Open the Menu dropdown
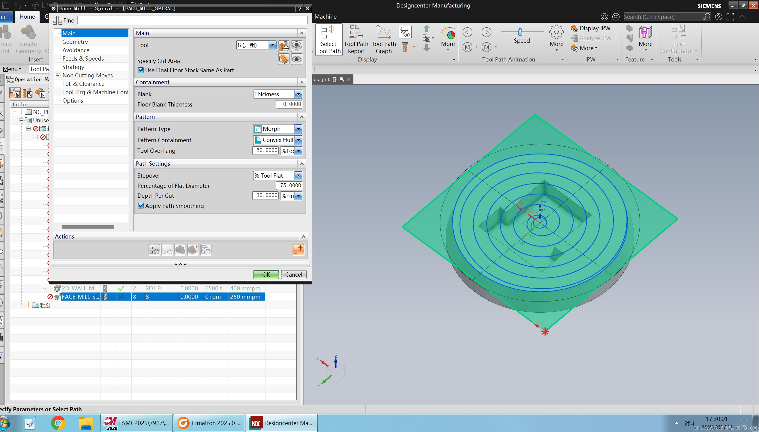 pyautogui.click(x=12, y=69)
